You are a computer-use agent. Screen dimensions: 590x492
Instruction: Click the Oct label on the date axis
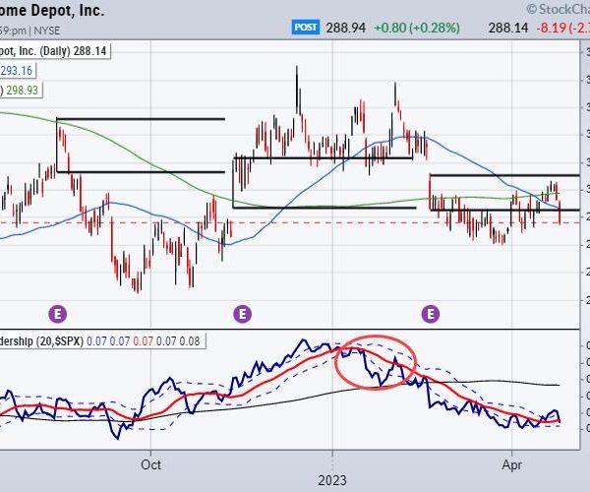point(150,464)
